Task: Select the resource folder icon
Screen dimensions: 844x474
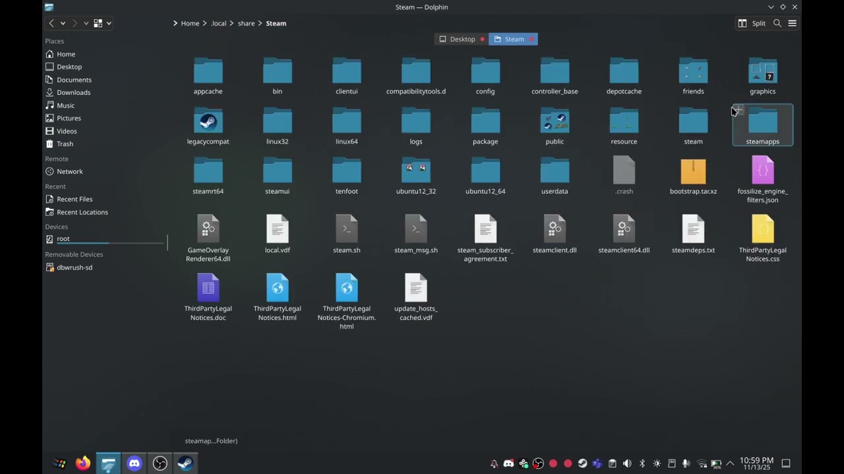Action: pyautogui.click(x=624, y=121)
